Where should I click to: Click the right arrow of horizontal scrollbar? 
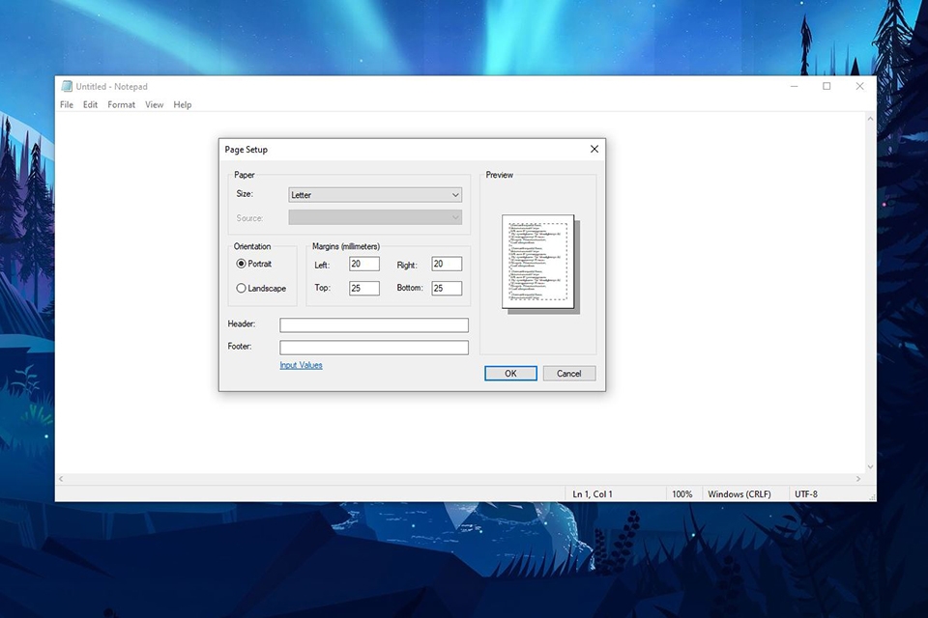pyautogui.click(x=856, y=479)
